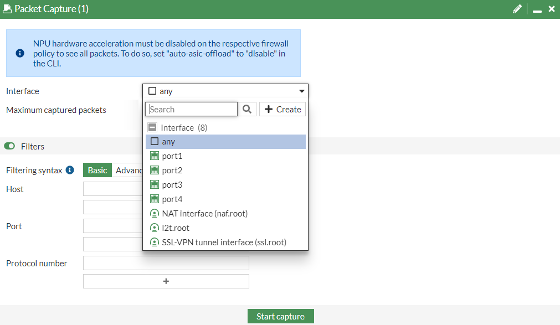Viewport: 560px width, 325px height.
Task: Minimize the Packet Capture panel
Action: [537, 11]
